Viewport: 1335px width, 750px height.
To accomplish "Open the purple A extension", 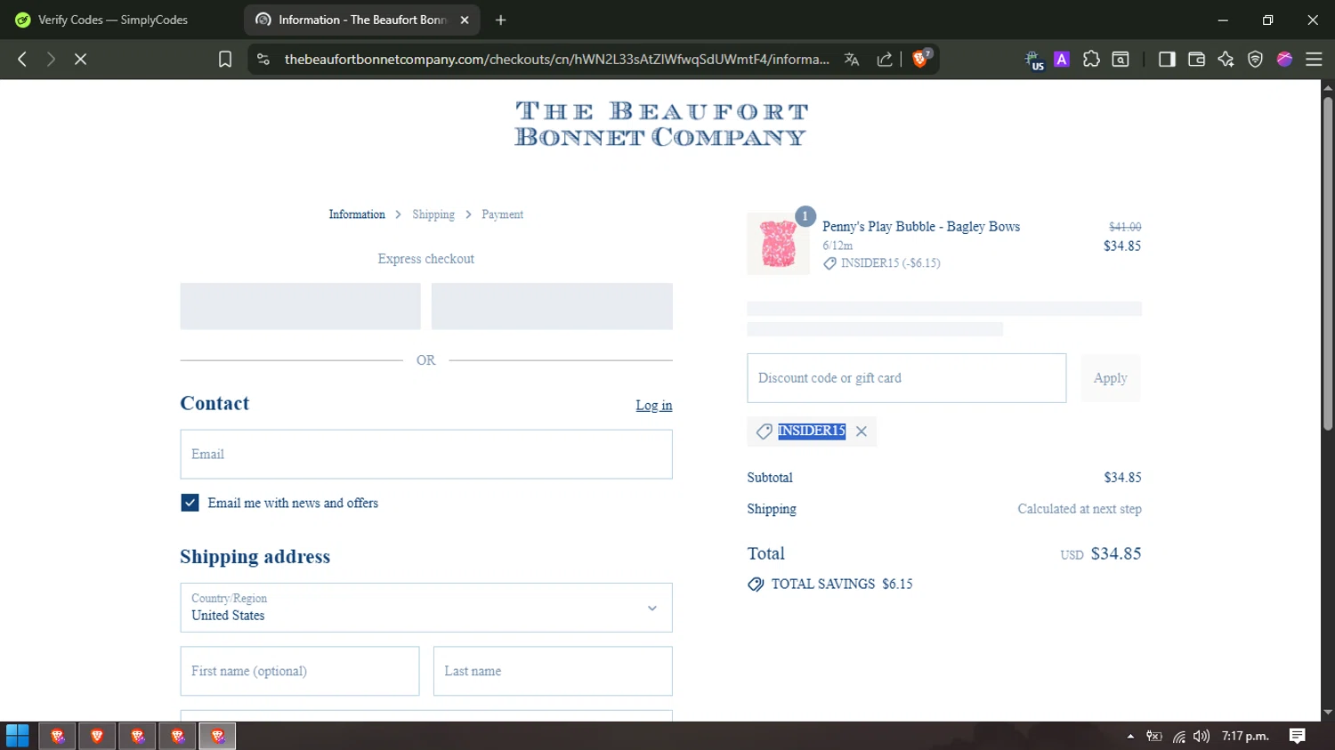I will click(1062, 59).
